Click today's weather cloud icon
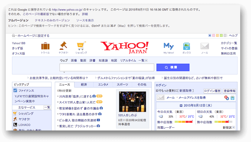Image resolution: width=251 pixels, height=142 pixels. click(161, 116)
